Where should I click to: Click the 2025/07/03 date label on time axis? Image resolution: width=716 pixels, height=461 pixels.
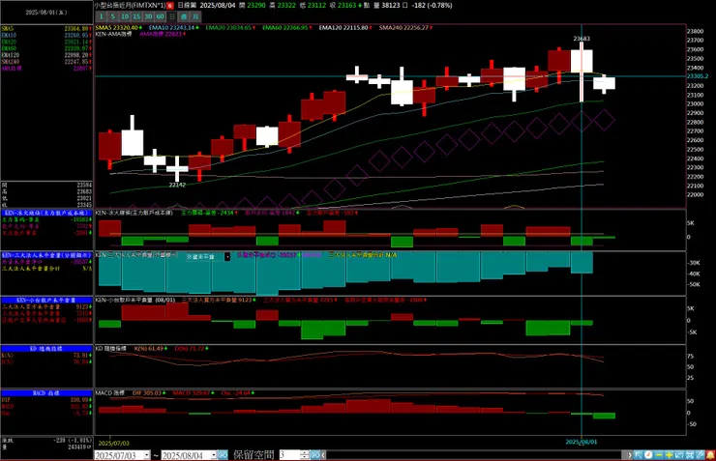tap(114, 443)
